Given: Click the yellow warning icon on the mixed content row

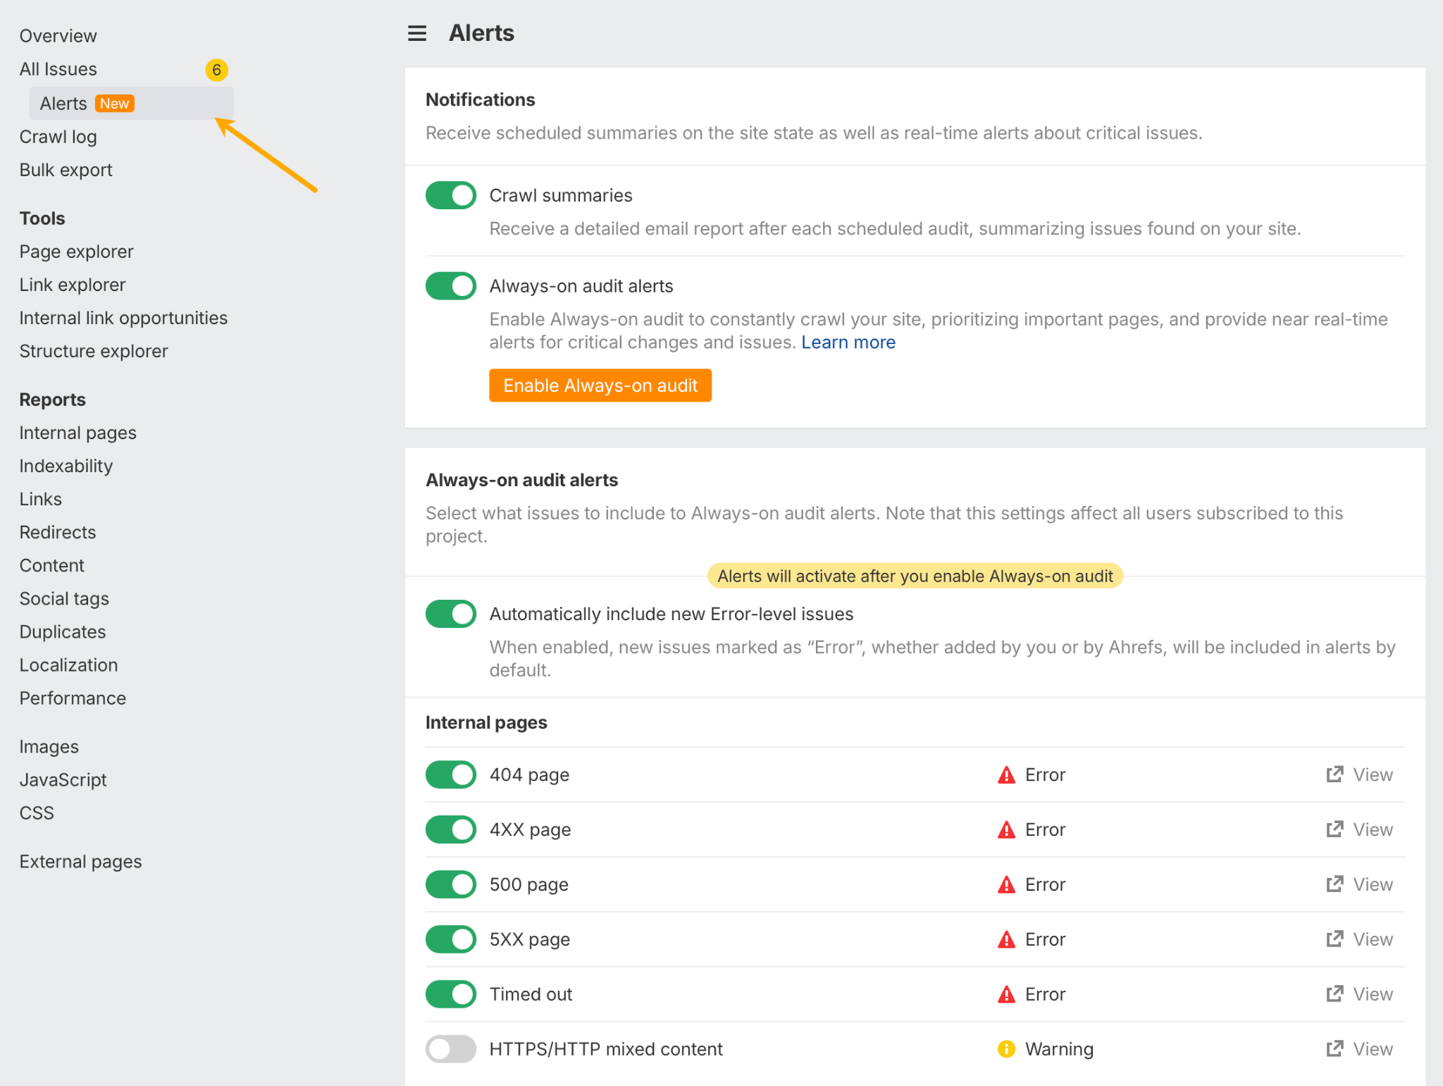Looking at the screenshot, I should (1005, 1049).
